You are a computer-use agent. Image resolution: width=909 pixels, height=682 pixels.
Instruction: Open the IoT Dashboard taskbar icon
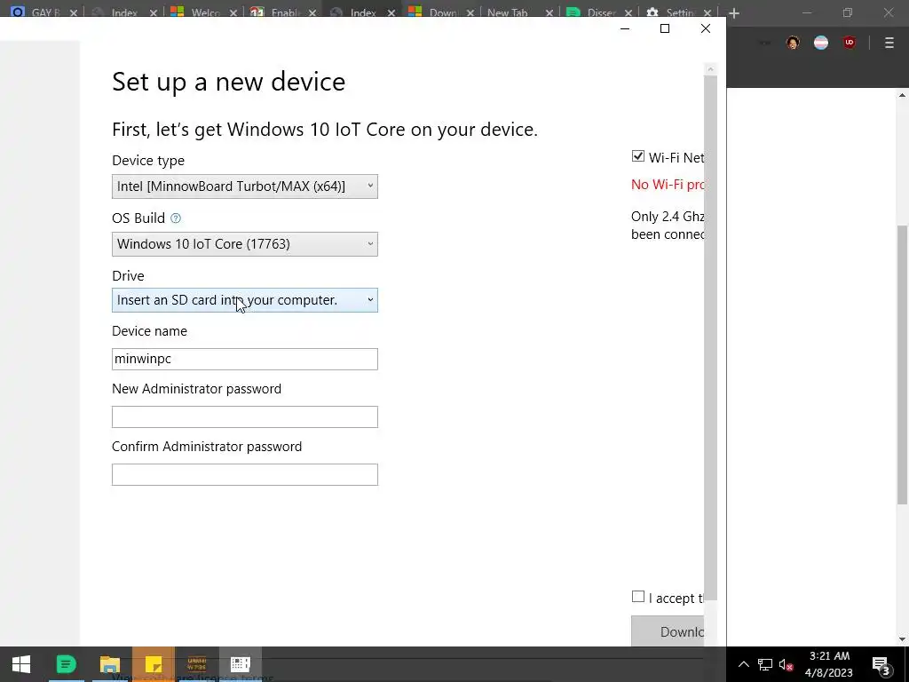[x=240, y=664]
